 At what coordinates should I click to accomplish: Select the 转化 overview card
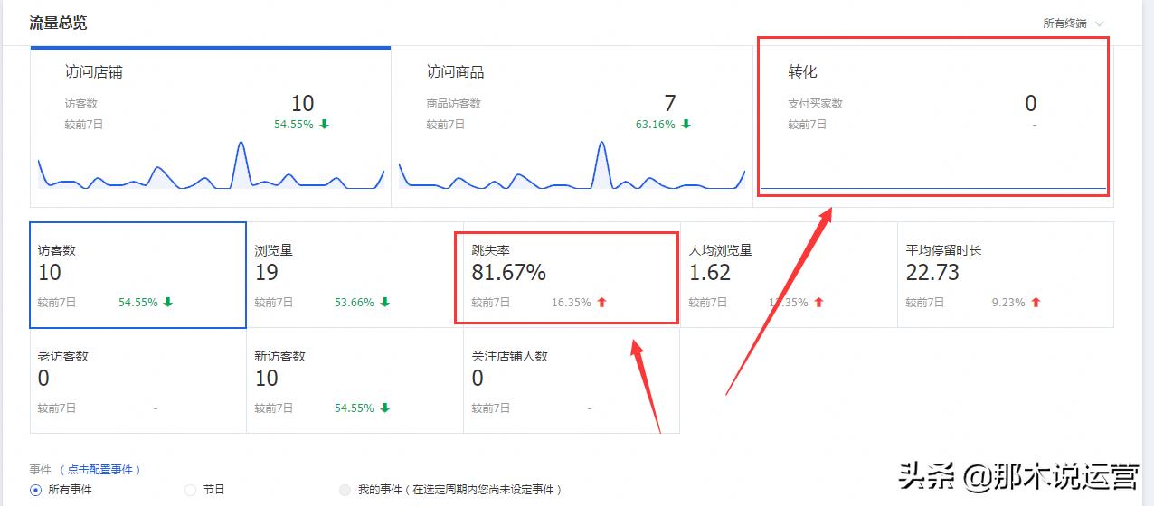tap(932, 126)
